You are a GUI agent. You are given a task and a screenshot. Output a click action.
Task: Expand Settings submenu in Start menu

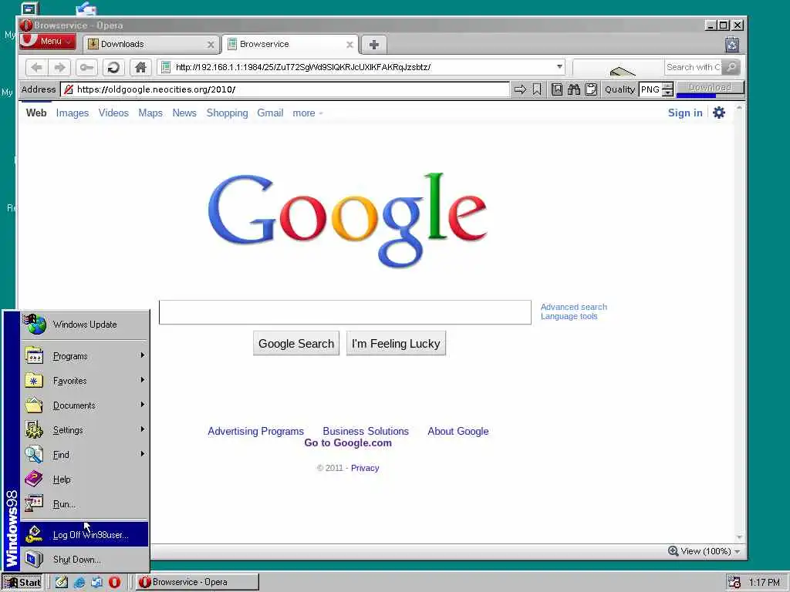(x=85, y=430)
